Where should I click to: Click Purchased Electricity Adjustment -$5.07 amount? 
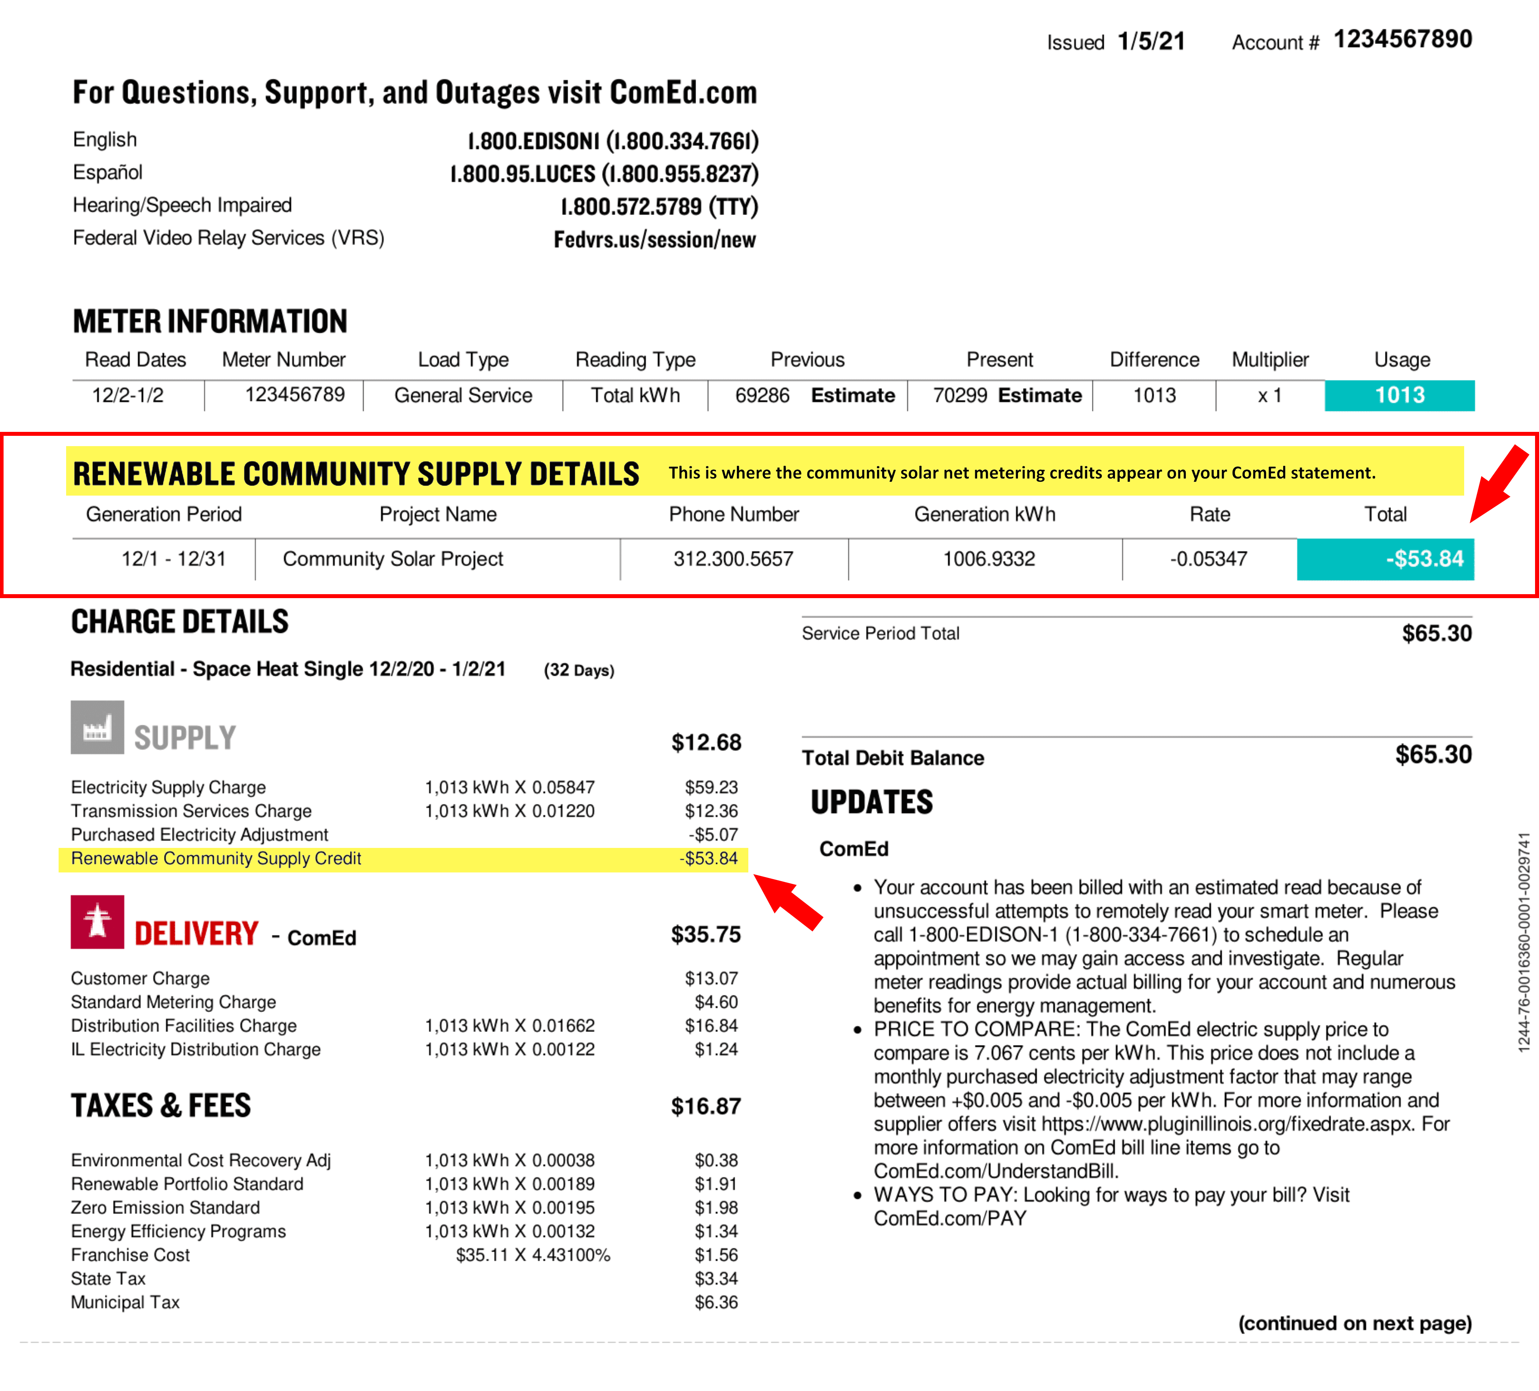coord(713,834)
